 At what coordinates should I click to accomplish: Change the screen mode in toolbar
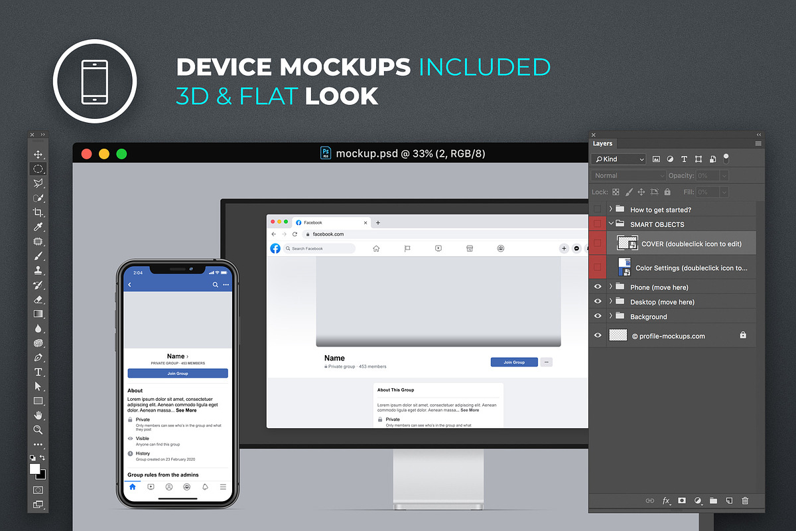[38, 504]
